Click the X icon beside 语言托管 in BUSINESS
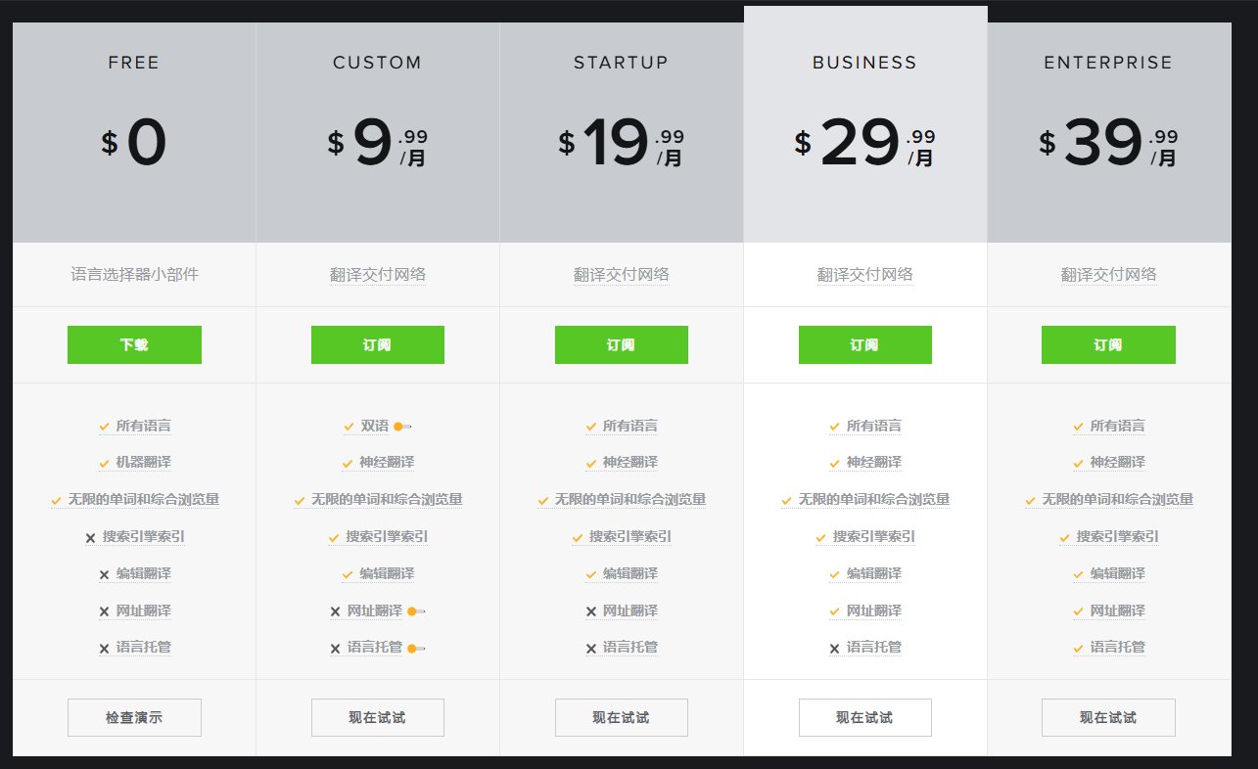Image resolution: width=1258 pixels, height=769 pixels. click(833, 647)
